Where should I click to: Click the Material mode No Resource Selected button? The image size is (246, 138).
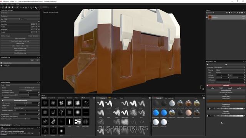(x=226, y=91)
